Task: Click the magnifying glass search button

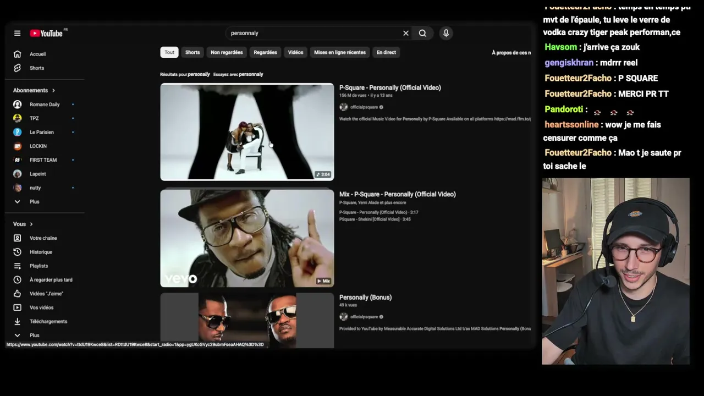Action: click(422, 33)
